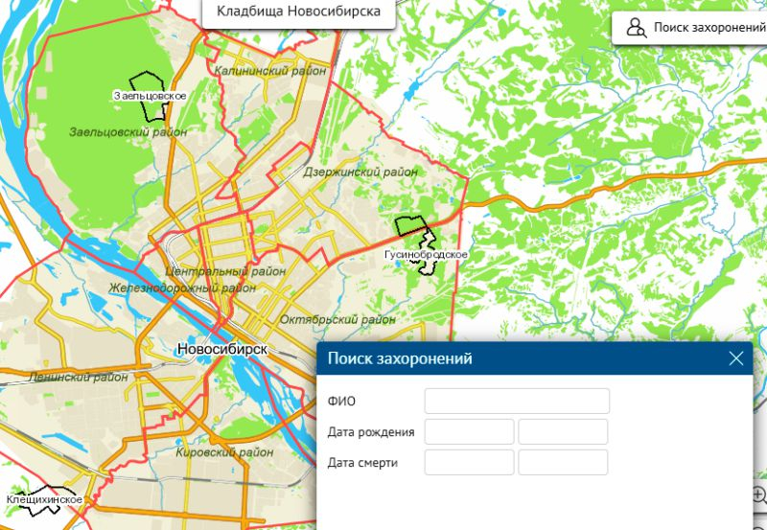The height and width of the screenshot is (530, 767).
Task: Click the Ленинский район label
Action: [79, 377]
